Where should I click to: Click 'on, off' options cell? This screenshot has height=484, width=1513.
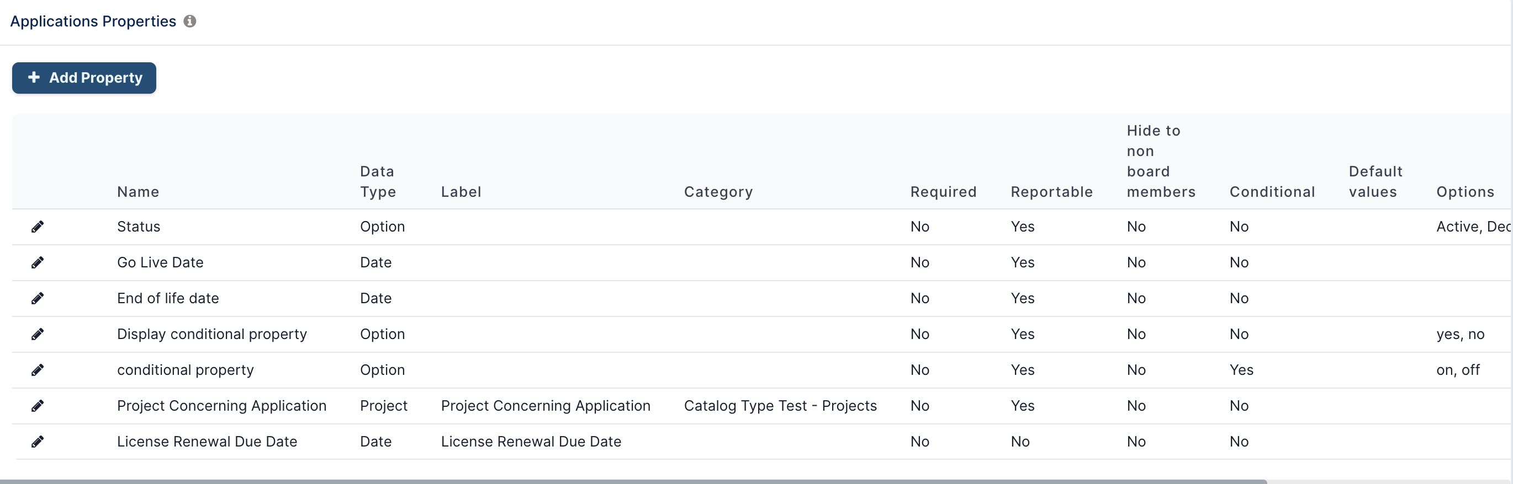pyautogui.click(x=1458, y=370)
